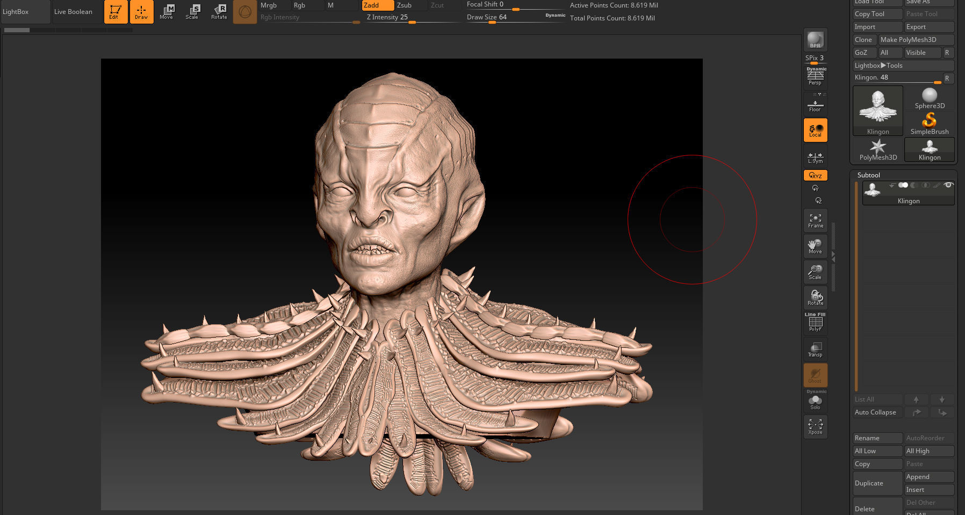Click Insert subtool button
This screenshot has width=965, height=515.
(930, 490)
